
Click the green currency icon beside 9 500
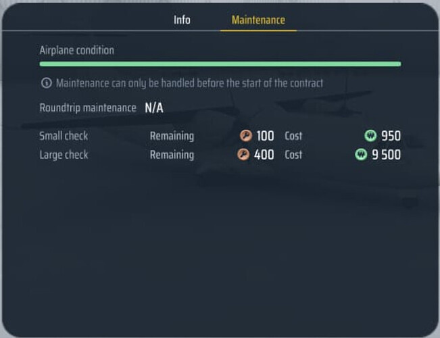pos(361,154)
